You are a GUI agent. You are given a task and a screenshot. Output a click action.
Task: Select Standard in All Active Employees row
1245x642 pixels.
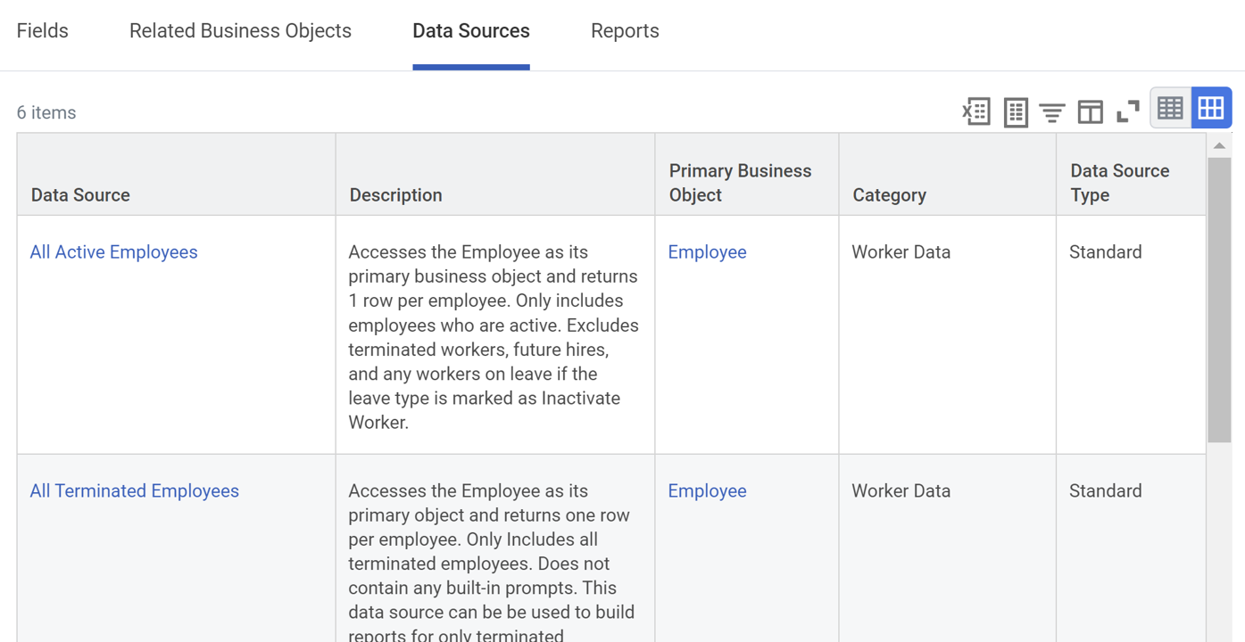point(1105,252)
